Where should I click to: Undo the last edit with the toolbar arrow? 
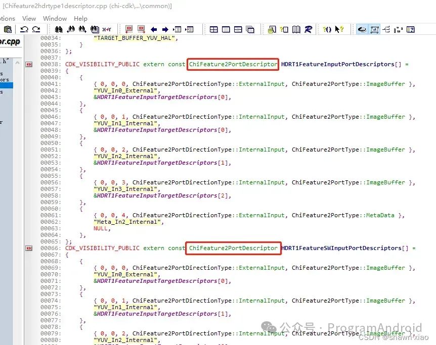pos(24,29)
